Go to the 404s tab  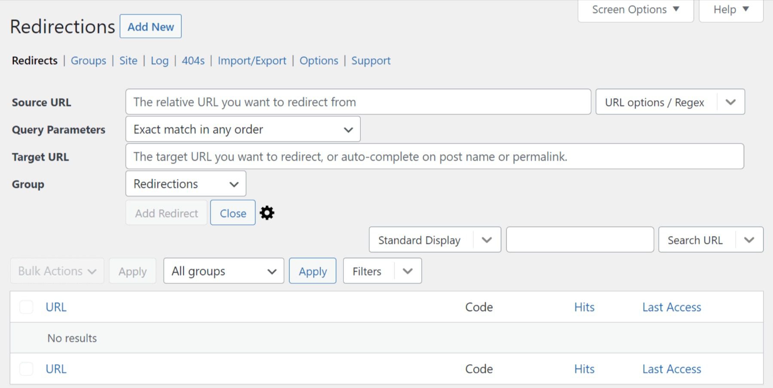coord(193,61)
